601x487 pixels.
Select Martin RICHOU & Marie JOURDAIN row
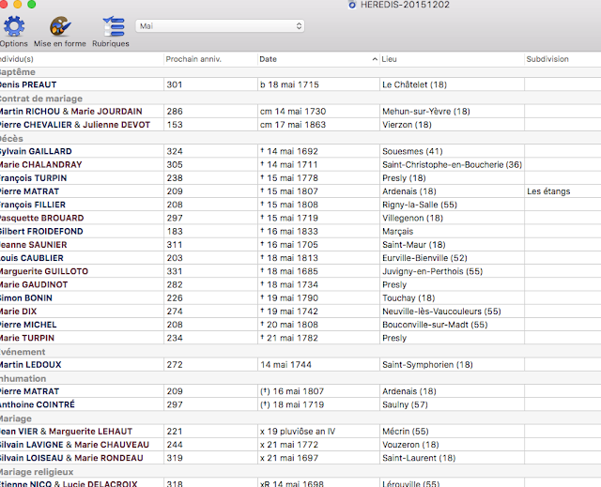point(300,112)
